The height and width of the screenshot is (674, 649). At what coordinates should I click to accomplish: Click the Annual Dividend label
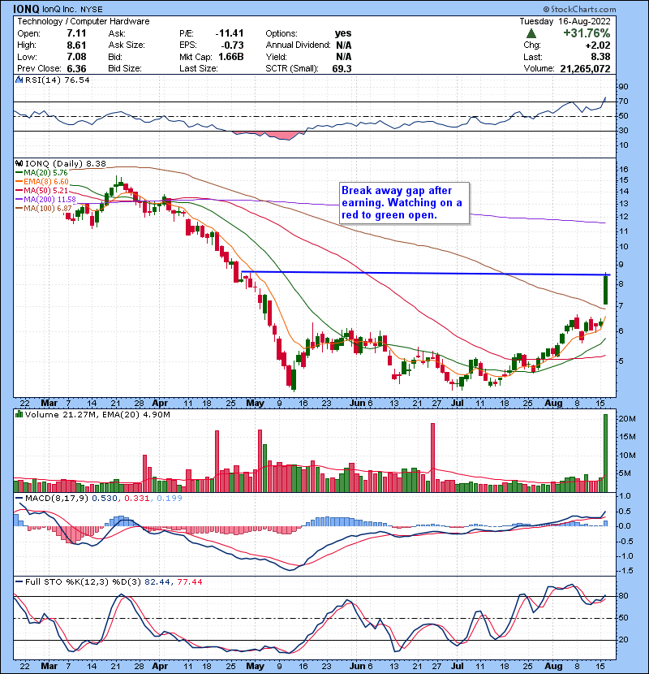click(298, 45)
